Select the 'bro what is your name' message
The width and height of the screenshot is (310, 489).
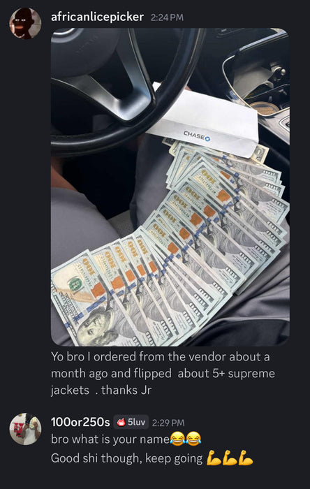tap(110, 439)
